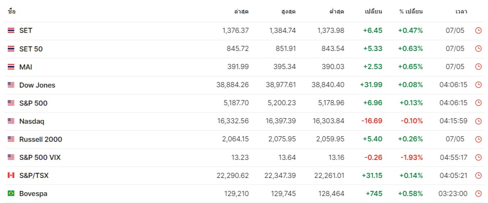The width and height of the screenshot is (488, 203).
Task: Click the clock icon in Russell 2000 row
Action: [x=478, y=139]
